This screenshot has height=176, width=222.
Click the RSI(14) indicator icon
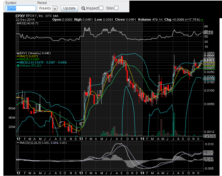pyautogui.click(x=18, y=23)
